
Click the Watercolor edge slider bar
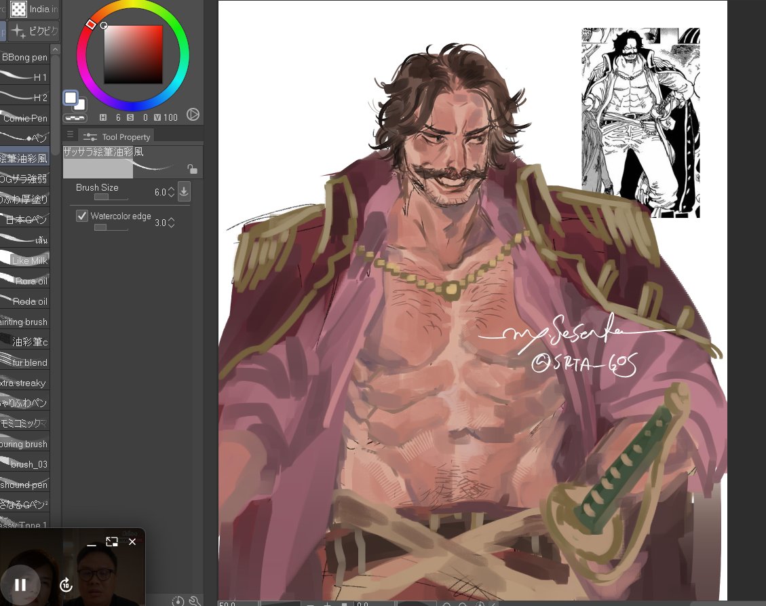tap(111, 227)
